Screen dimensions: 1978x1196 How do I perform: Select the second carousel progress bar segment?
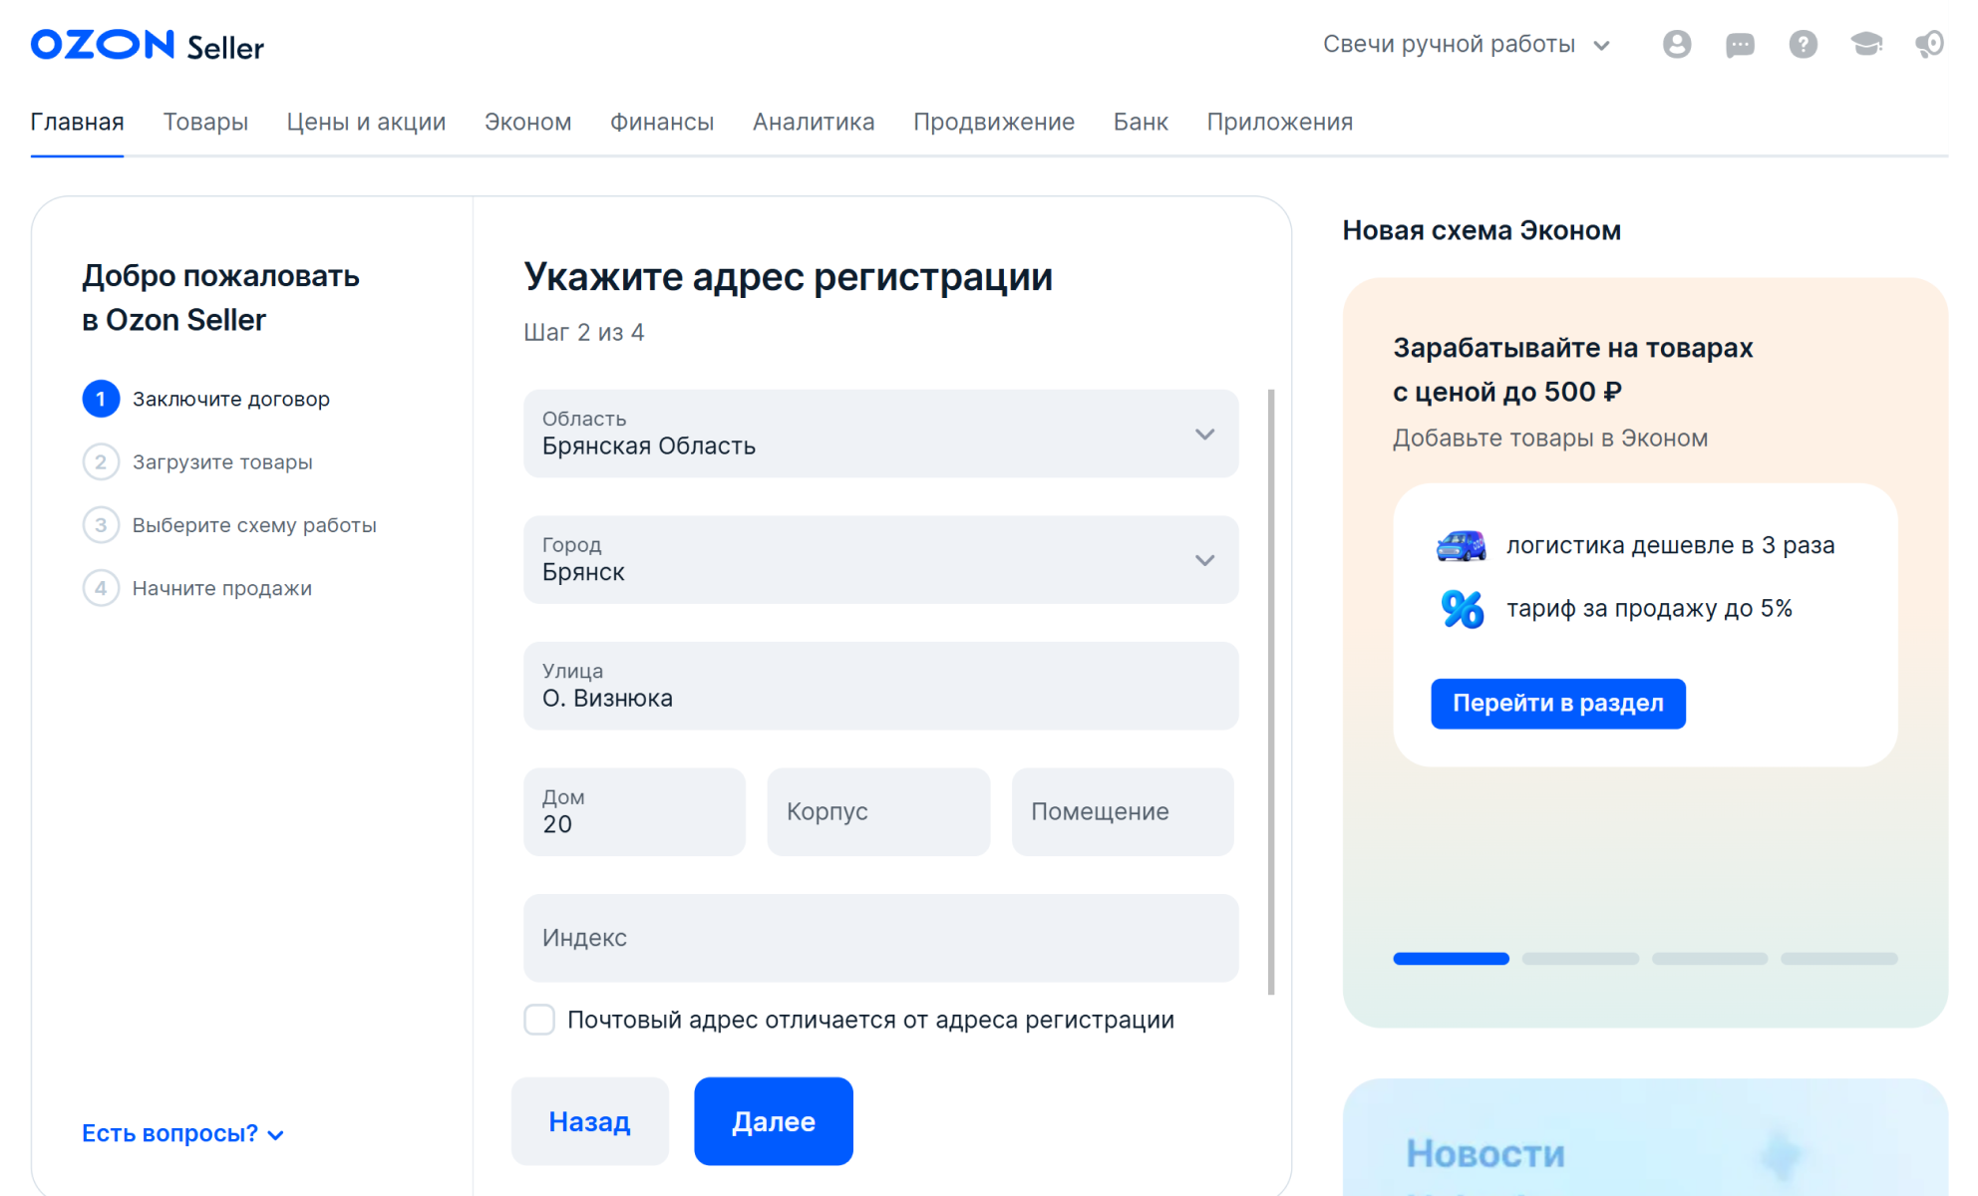[1579, 958]
